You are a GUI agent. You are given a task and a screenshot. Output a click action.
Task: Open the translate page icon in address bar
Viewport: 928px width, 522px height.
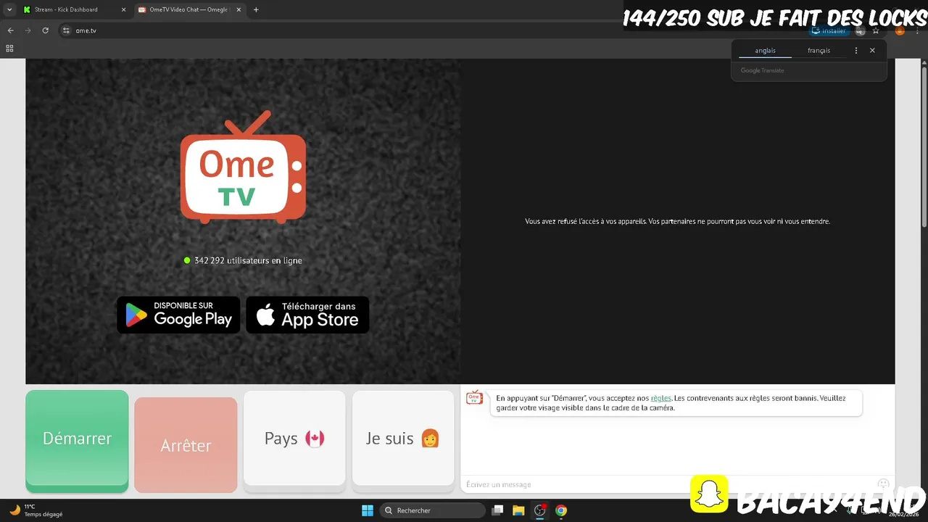point(861,30)
